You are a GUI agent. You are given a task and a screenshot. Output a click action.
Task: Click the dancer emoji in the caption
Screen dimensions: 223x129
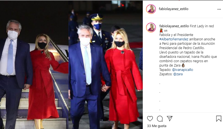161,30
